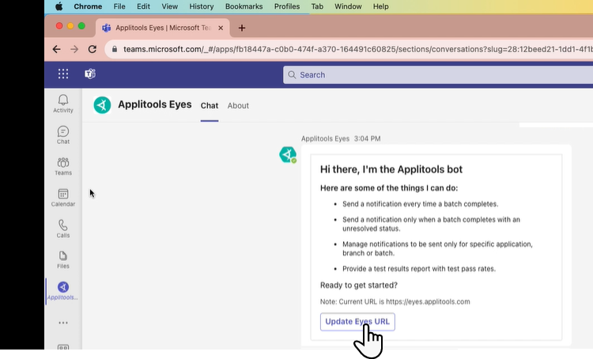This screenshot has height=359, width=593.
Task: Open the Calendar sidebar icon
Action: [63, 197]
